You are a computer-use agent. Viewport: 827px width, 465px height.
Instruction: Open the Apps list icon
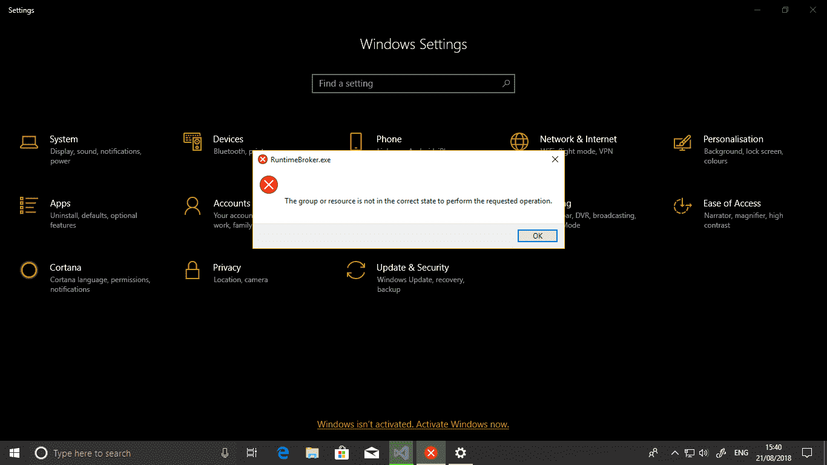pos(29,206)
